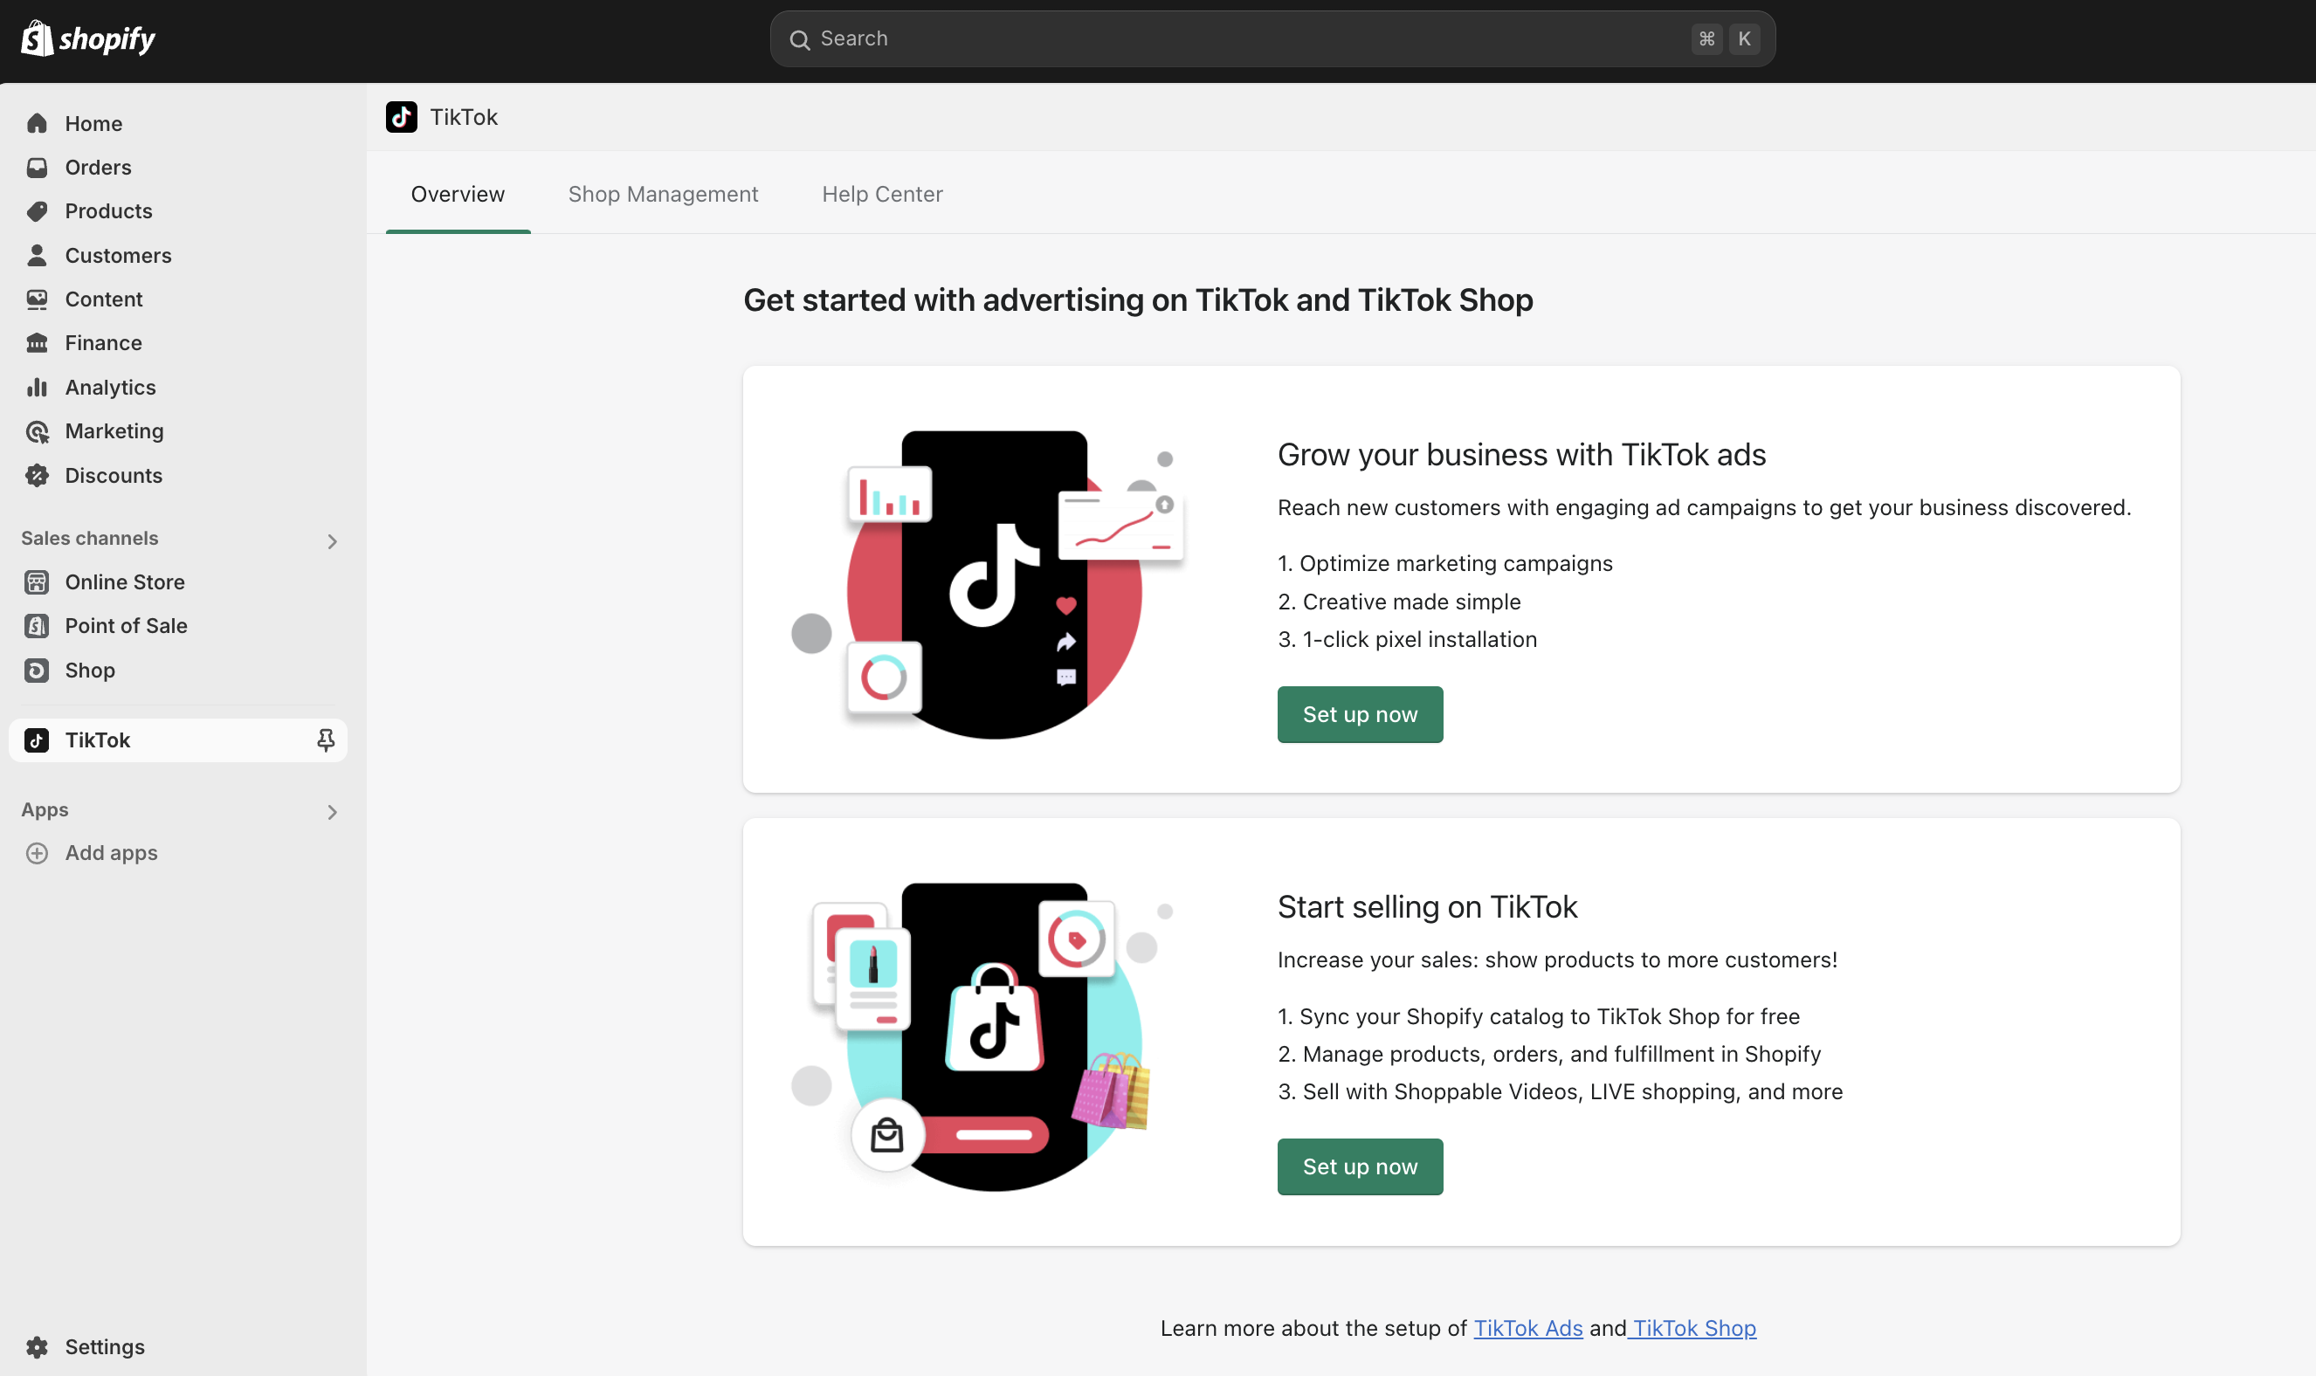Open the Orders inbox icon in sidebar
The width and height of the screenshot is (2316, 1376).
click(37, 168)
